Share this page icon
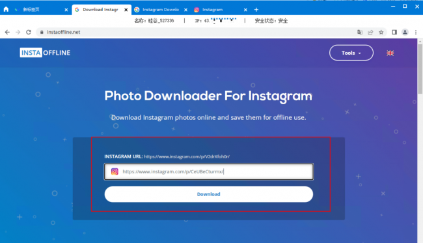Image resolution: width=423 pixels, height=243 pixels. pyautogui.click(x=370, y=32)
